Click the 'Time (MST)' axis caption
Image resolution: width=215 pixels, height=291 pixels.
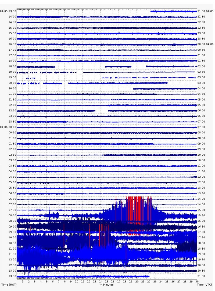(9, 285)
